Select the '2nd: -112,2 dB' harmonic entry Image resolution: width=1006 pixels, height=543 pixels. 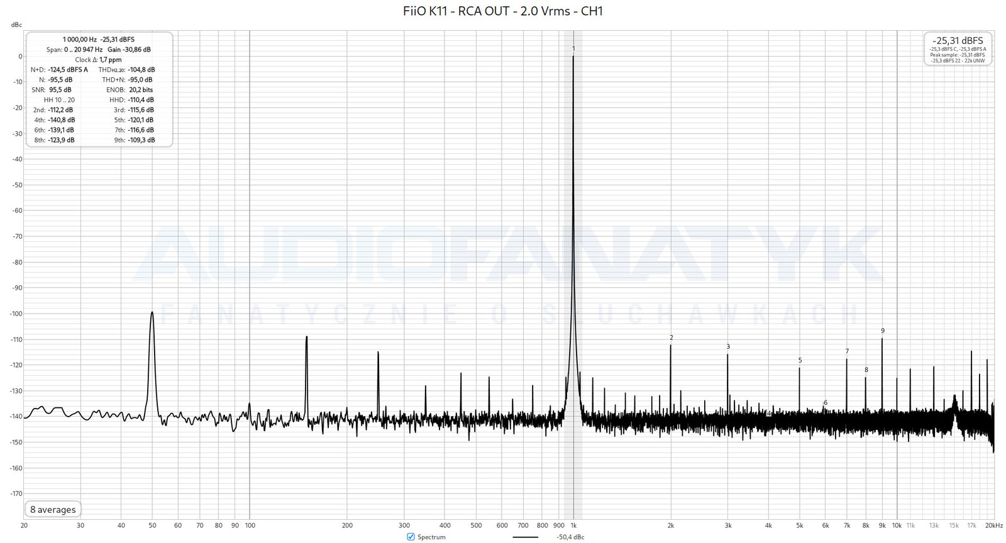coord(53,110)
